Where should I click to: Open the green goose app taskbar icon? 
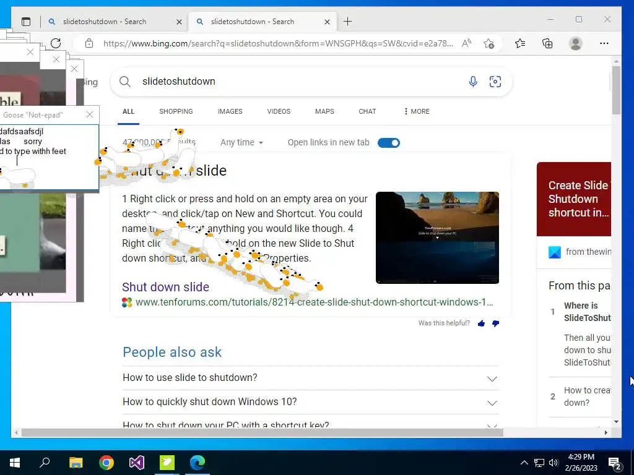pos(167,463)
